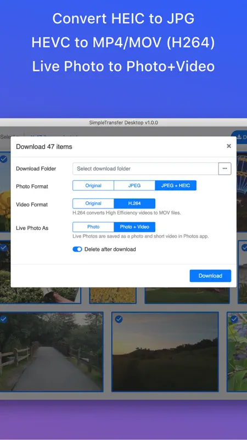Choose Original photo format
Viewport: 247px width, 440px height.
tap(93, 185)
